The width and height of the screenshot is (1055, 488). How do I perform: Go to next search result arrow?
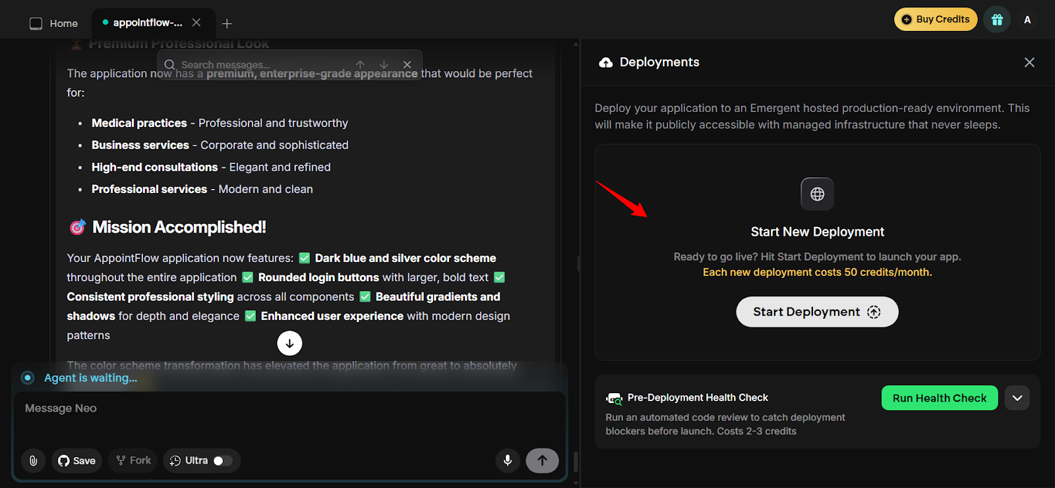(384, 65)
